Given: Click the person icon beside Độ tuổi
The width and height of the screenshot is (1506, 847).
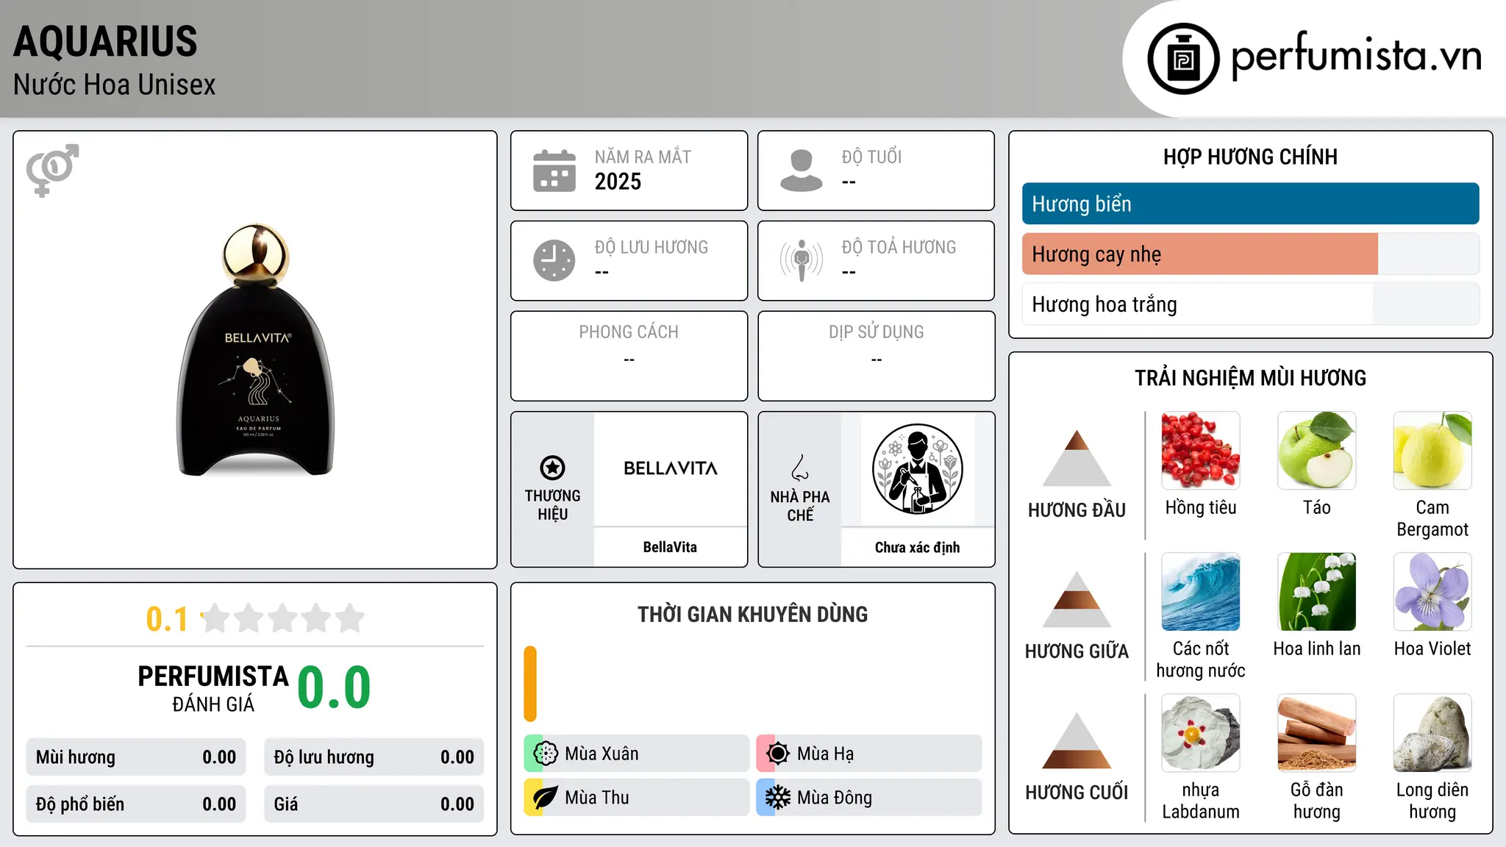Looking at the screenshot, I should coord(802,171).
